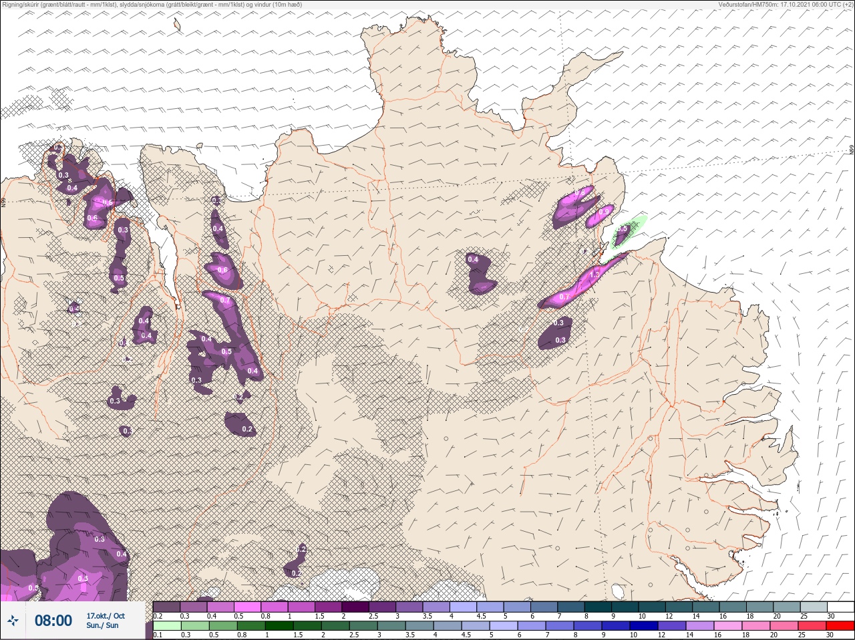Click the compass star icon beside the time
The image size is (855, 640).
click(x=13, y=621)
